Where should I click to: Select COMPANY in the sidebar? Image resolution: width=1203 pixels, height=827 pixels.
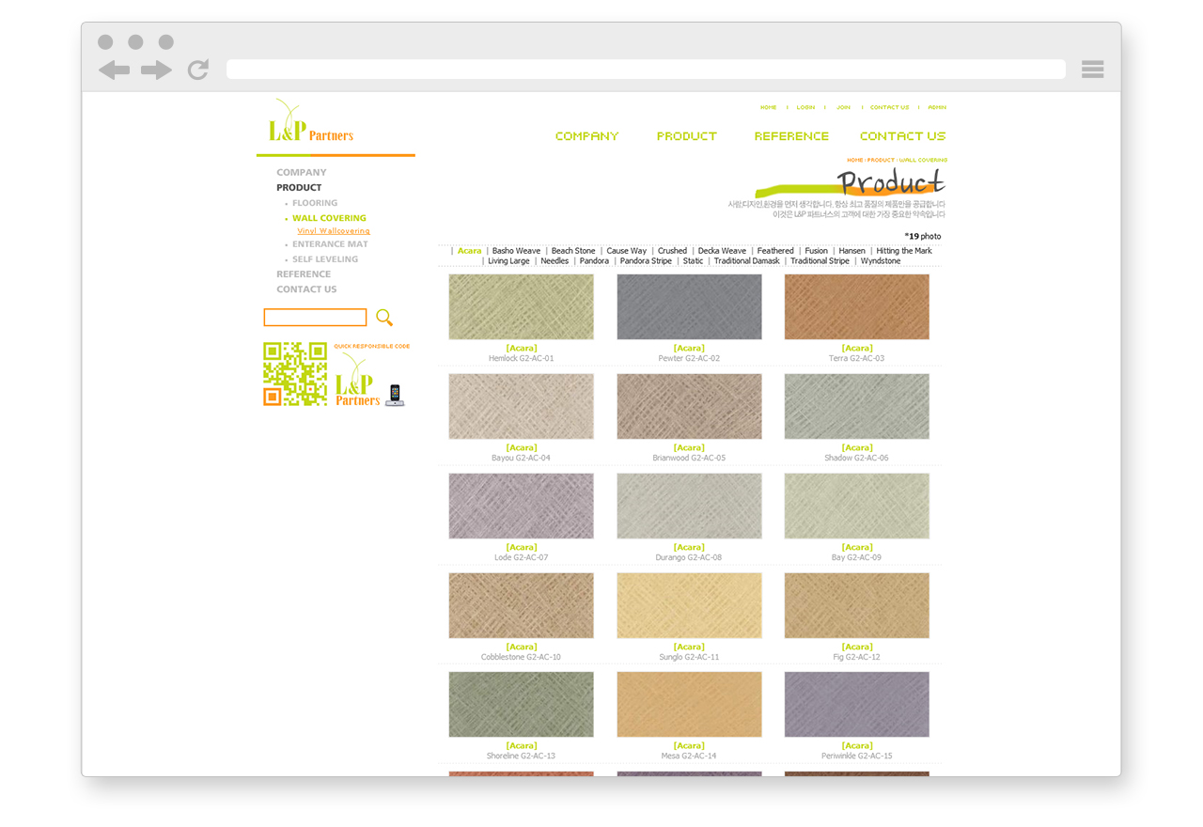tap(302, 173)
